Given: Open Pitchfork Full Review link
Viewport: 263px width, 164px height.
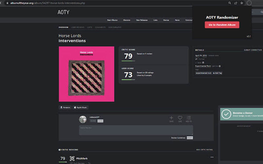Looking at the screenshot, I should point(78,163).
